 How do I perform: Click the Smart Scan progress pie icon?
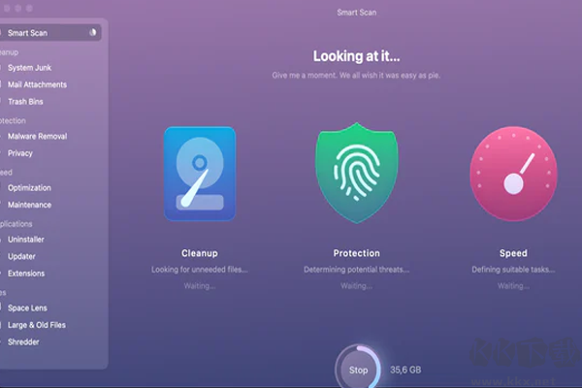(93, 33)
